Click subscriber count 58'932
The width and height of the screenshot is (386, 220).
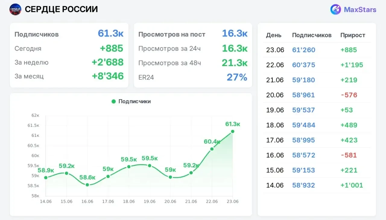[x=304, y=185]
